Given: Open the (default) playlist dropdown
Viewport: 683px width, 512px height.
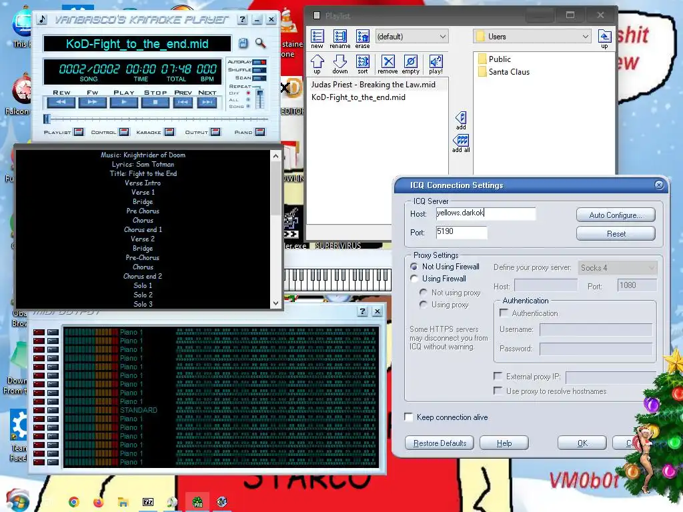Looking at the screenshot, I should [x=411, y=37].
